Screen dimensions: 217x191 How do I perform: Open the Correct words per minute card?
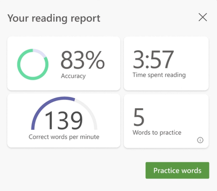point(64,121)
